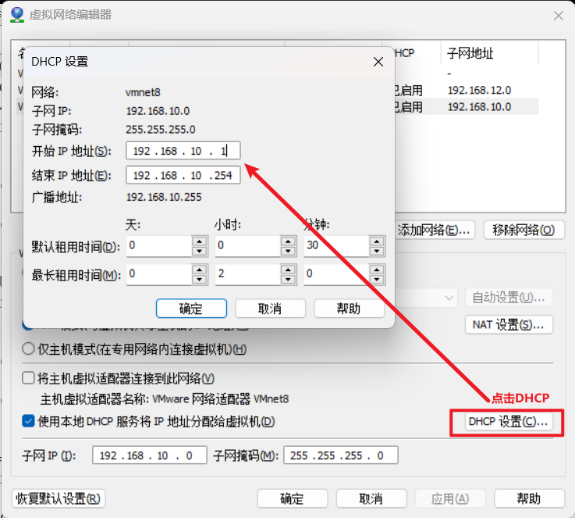The width and height of the screenshot is (575, 518).
Task: Click 添加网络 button
Action: [x=435, y=230]
